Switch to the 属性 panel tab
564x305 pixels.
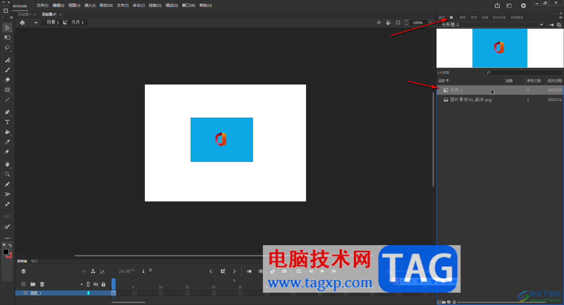point(442,18)
